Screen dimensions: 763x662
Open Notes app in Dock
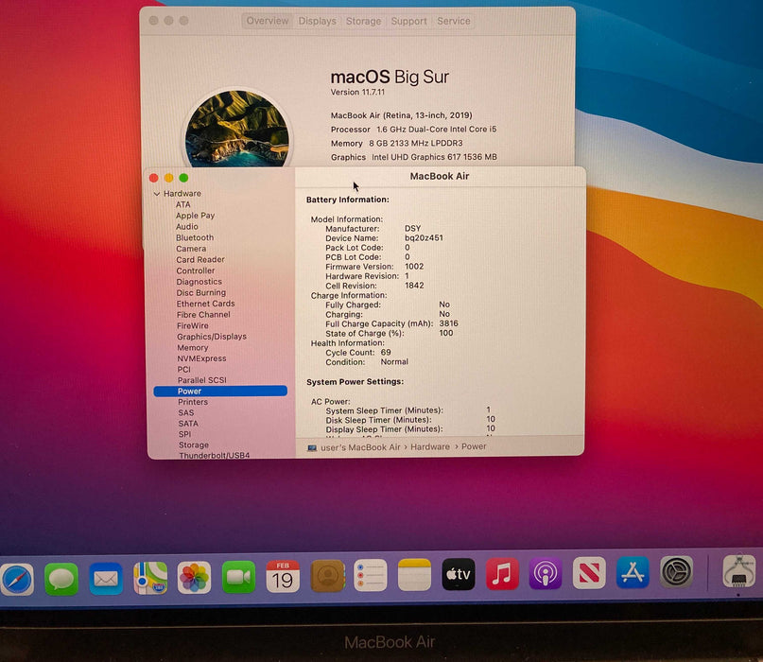point(414,575)
